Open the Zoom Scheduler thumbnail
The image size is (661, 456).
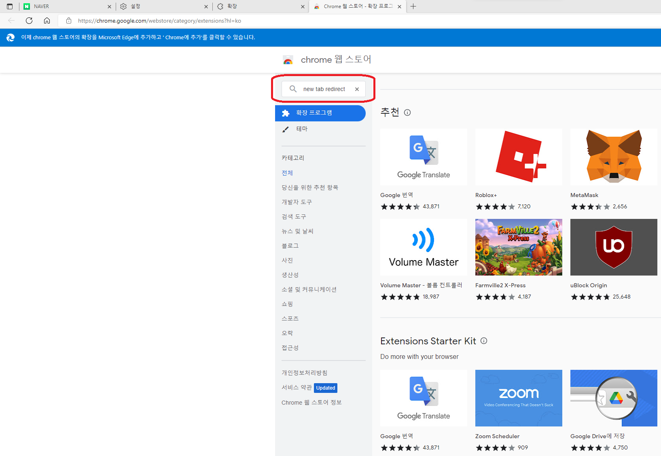tap(519, 398)
